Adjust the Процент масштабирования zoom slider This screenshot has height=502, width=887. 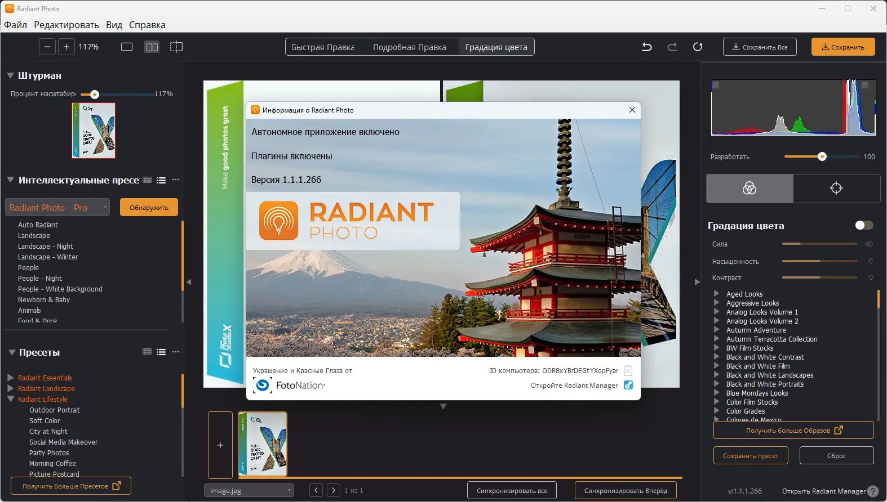tap(95, 94)
